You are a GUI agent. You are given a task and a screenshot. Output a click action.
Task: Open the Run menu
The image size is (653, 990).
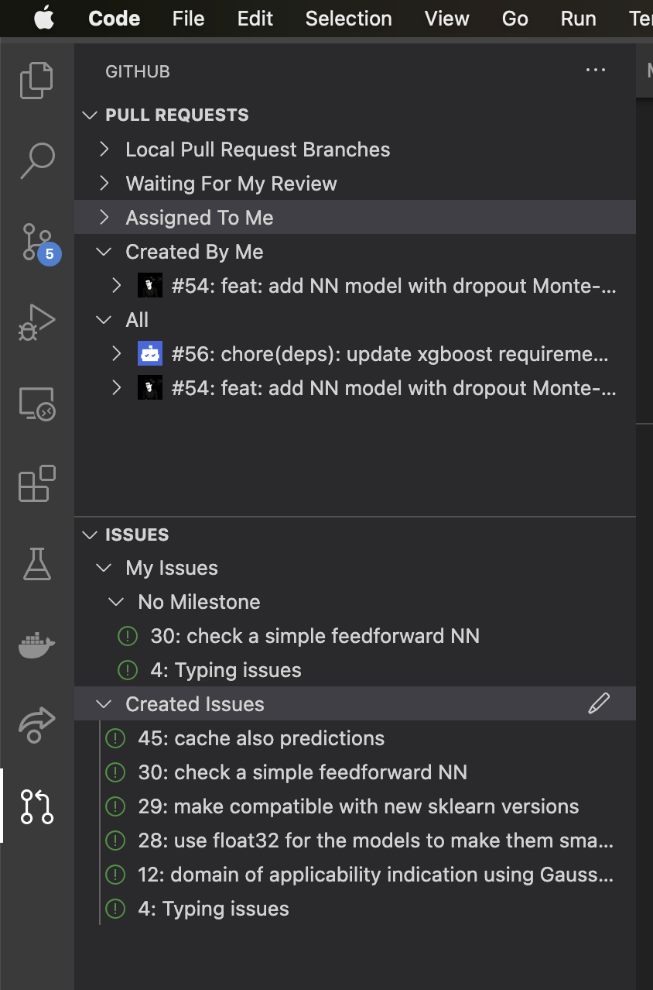(578, 19)
